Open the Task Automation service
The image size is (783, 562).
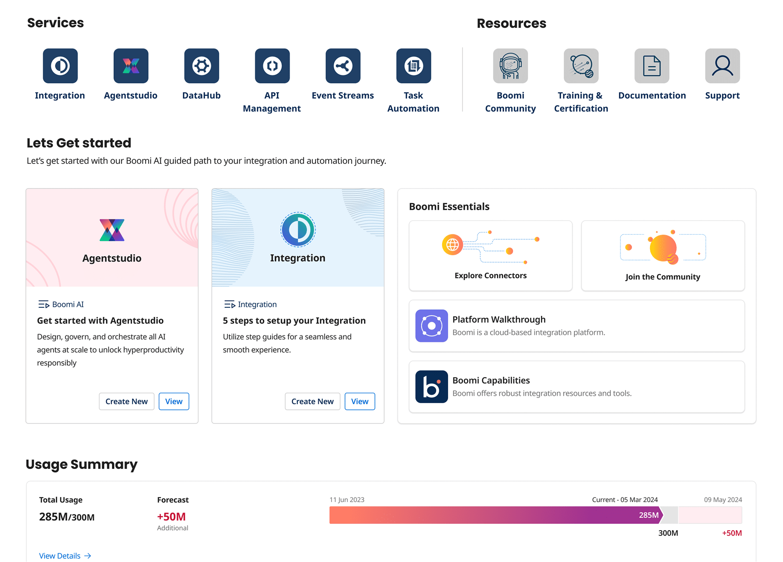(x=414, y=66)
